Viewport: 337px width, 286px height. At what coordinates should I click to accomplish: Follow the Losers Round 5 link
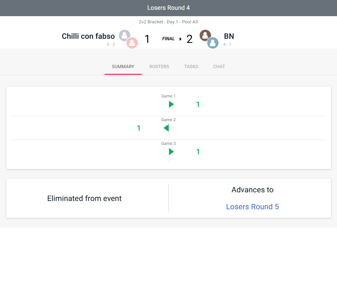click(252, 207)
